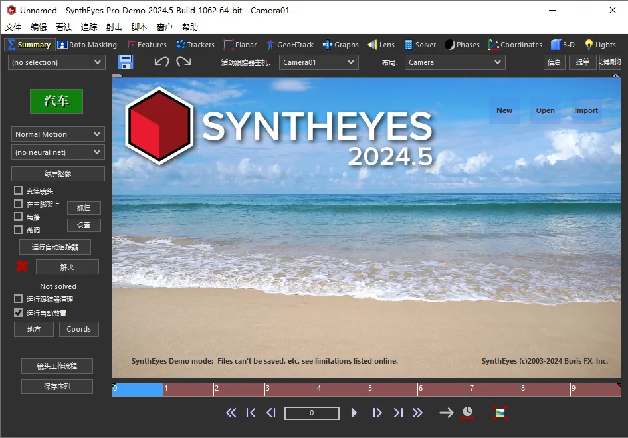Expand the (no neural net) dropdown
628x438 pixels.
tap(58, 152)
